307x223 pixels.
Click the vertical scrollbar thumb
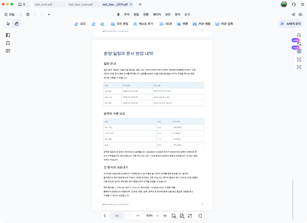point(293,199)
